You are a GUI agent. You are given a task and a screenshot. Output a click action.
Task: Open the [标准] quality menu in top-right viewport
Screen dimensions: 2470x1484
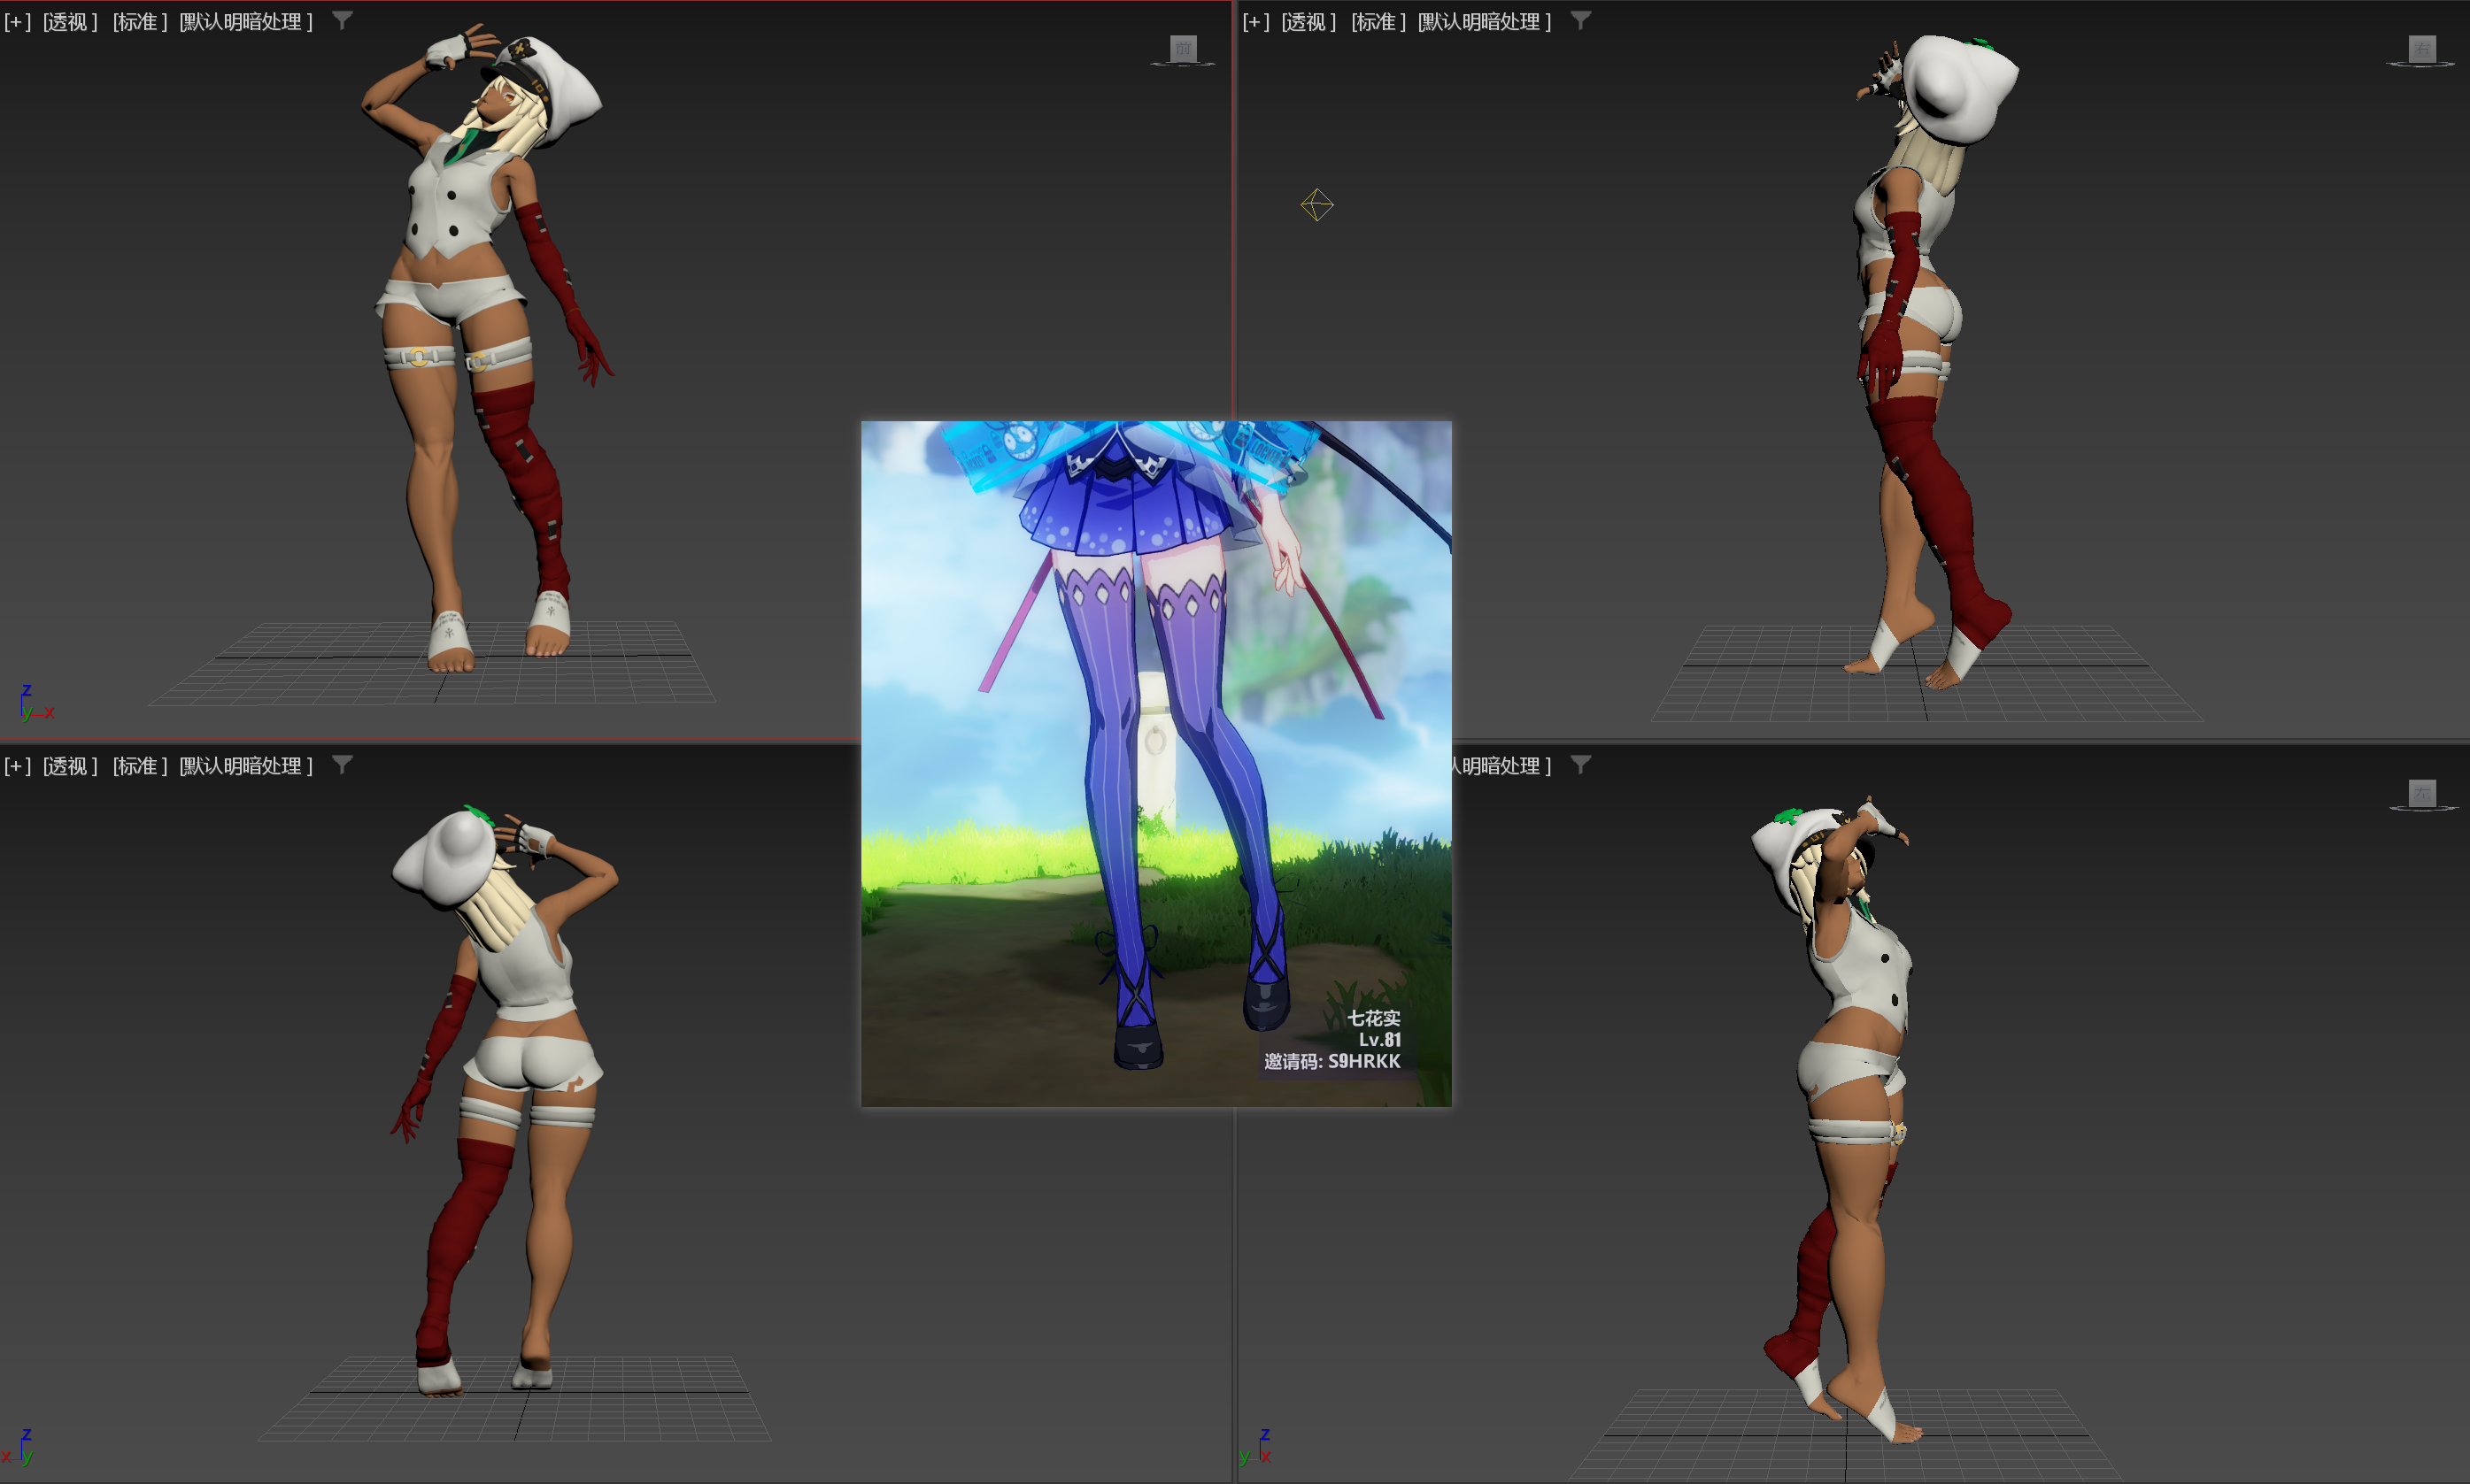click(1378, 21)
